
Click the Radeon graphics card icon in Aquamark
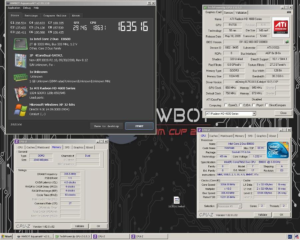point(20,93)
